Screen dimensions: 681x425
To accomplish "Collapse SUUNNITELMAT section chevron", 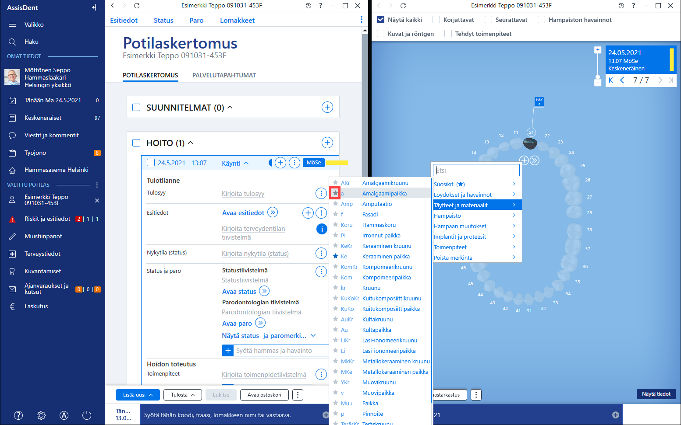I will pos(230,108).
